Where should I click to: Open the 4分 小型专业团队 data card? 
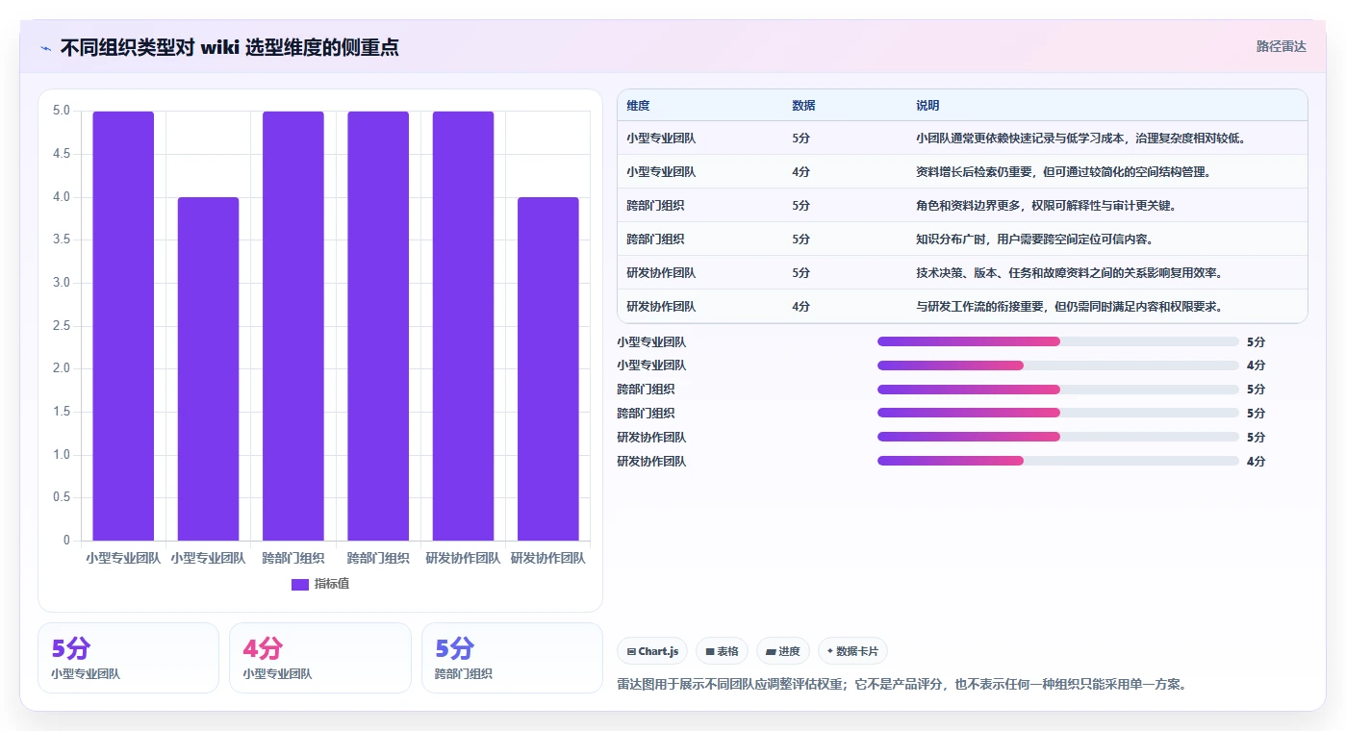(320, 658)
